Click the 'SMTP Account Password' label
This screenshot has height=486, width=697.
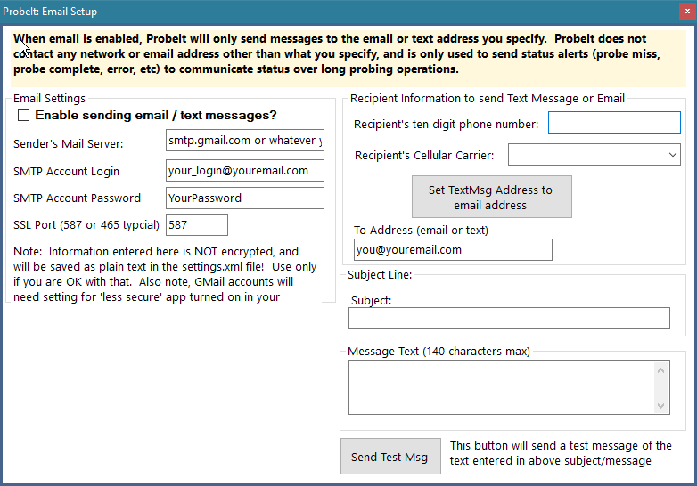77,198
